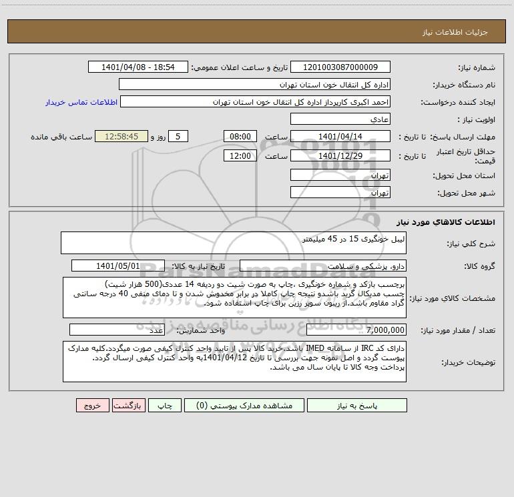
Task: Click the announcement date field 1401/04/08 - 18:54
Action: 138,67
